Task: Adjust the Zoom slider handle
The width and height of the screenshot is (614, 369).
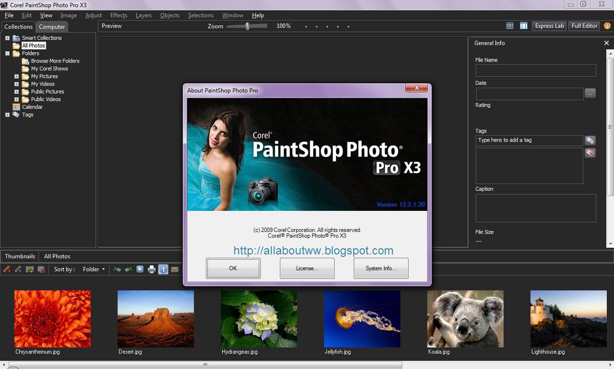Action: pos(247,26)
